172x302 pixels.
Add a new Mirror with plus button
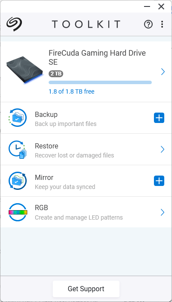[159, 181]
